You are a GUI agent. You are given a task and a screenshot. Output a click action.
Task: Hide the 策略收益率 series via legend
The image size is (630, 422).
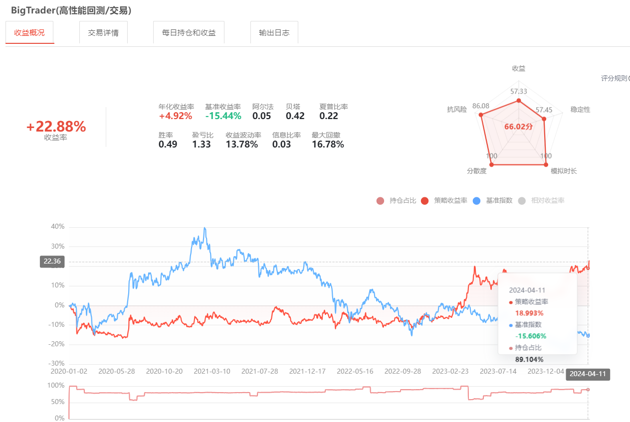[x=444, y=200]
